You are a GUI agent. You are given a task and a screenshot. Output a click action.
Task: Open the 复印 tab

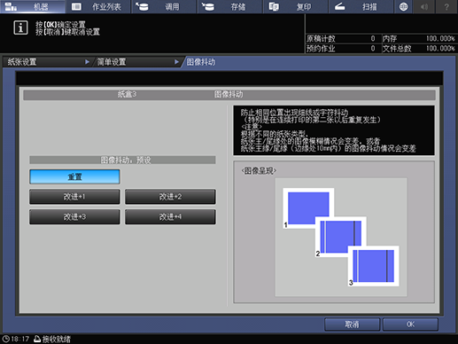pos(296,6)
